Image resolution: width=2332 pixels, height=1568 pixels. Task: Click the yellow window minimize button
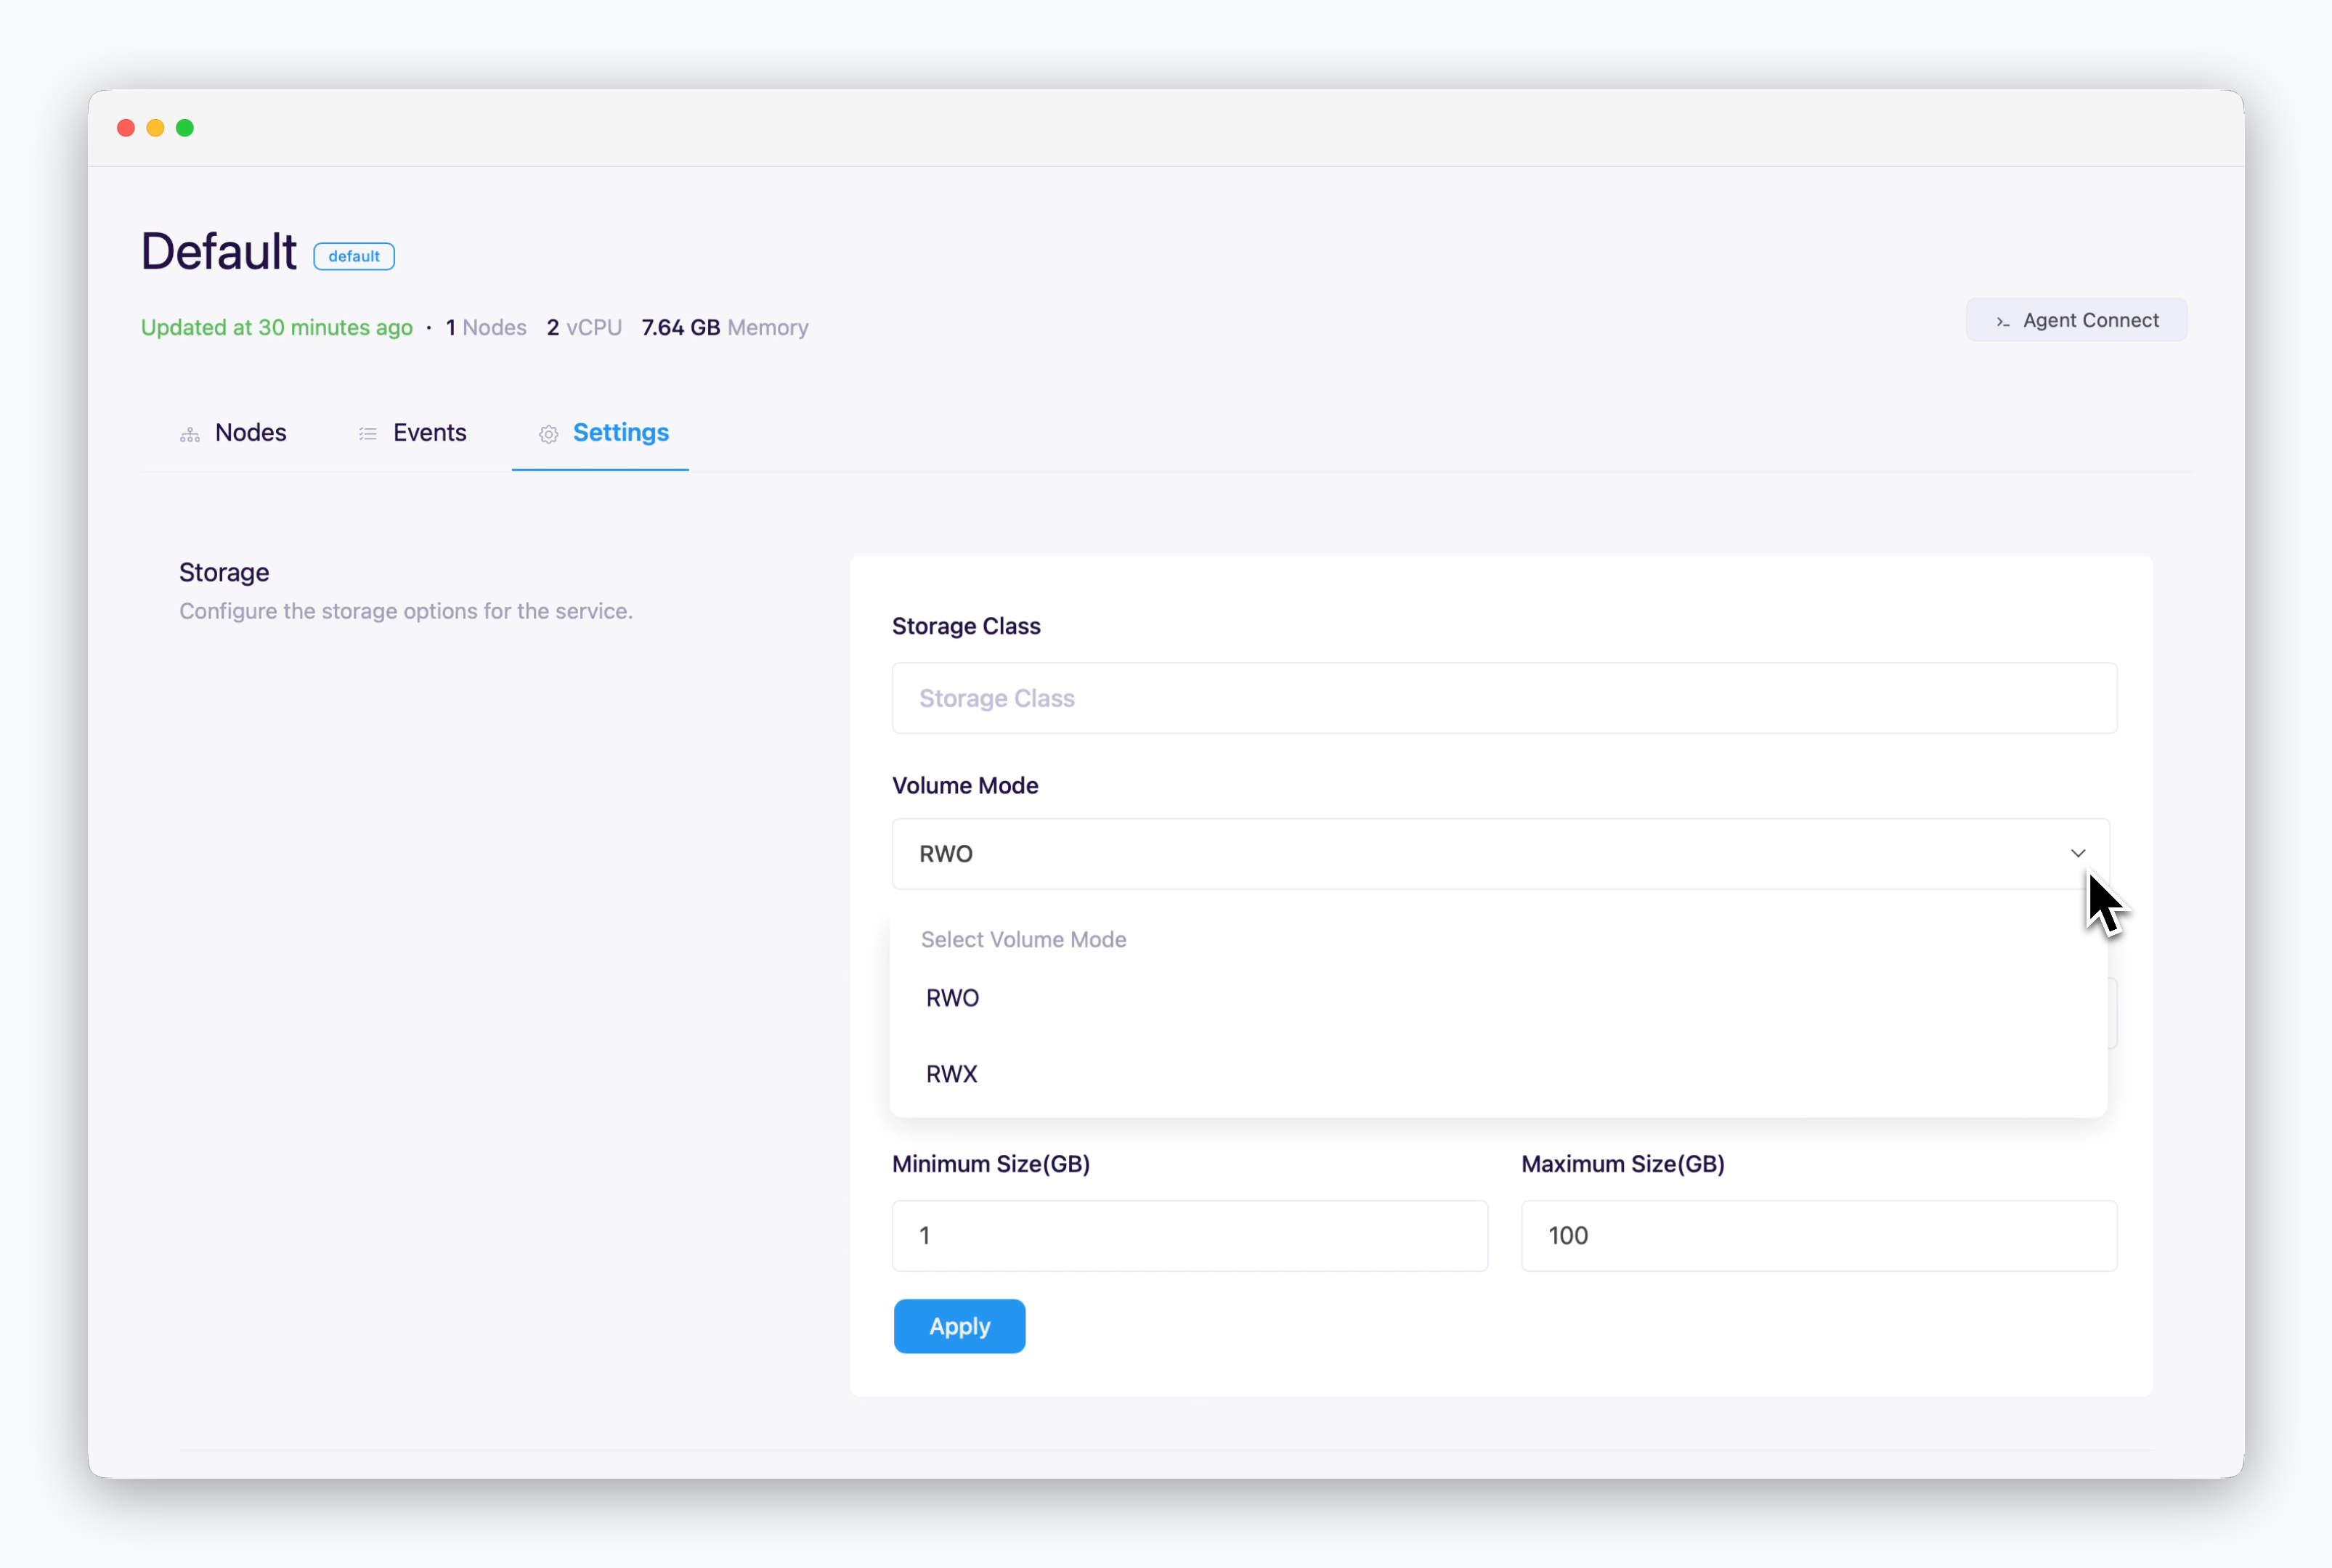pos(155,128)
